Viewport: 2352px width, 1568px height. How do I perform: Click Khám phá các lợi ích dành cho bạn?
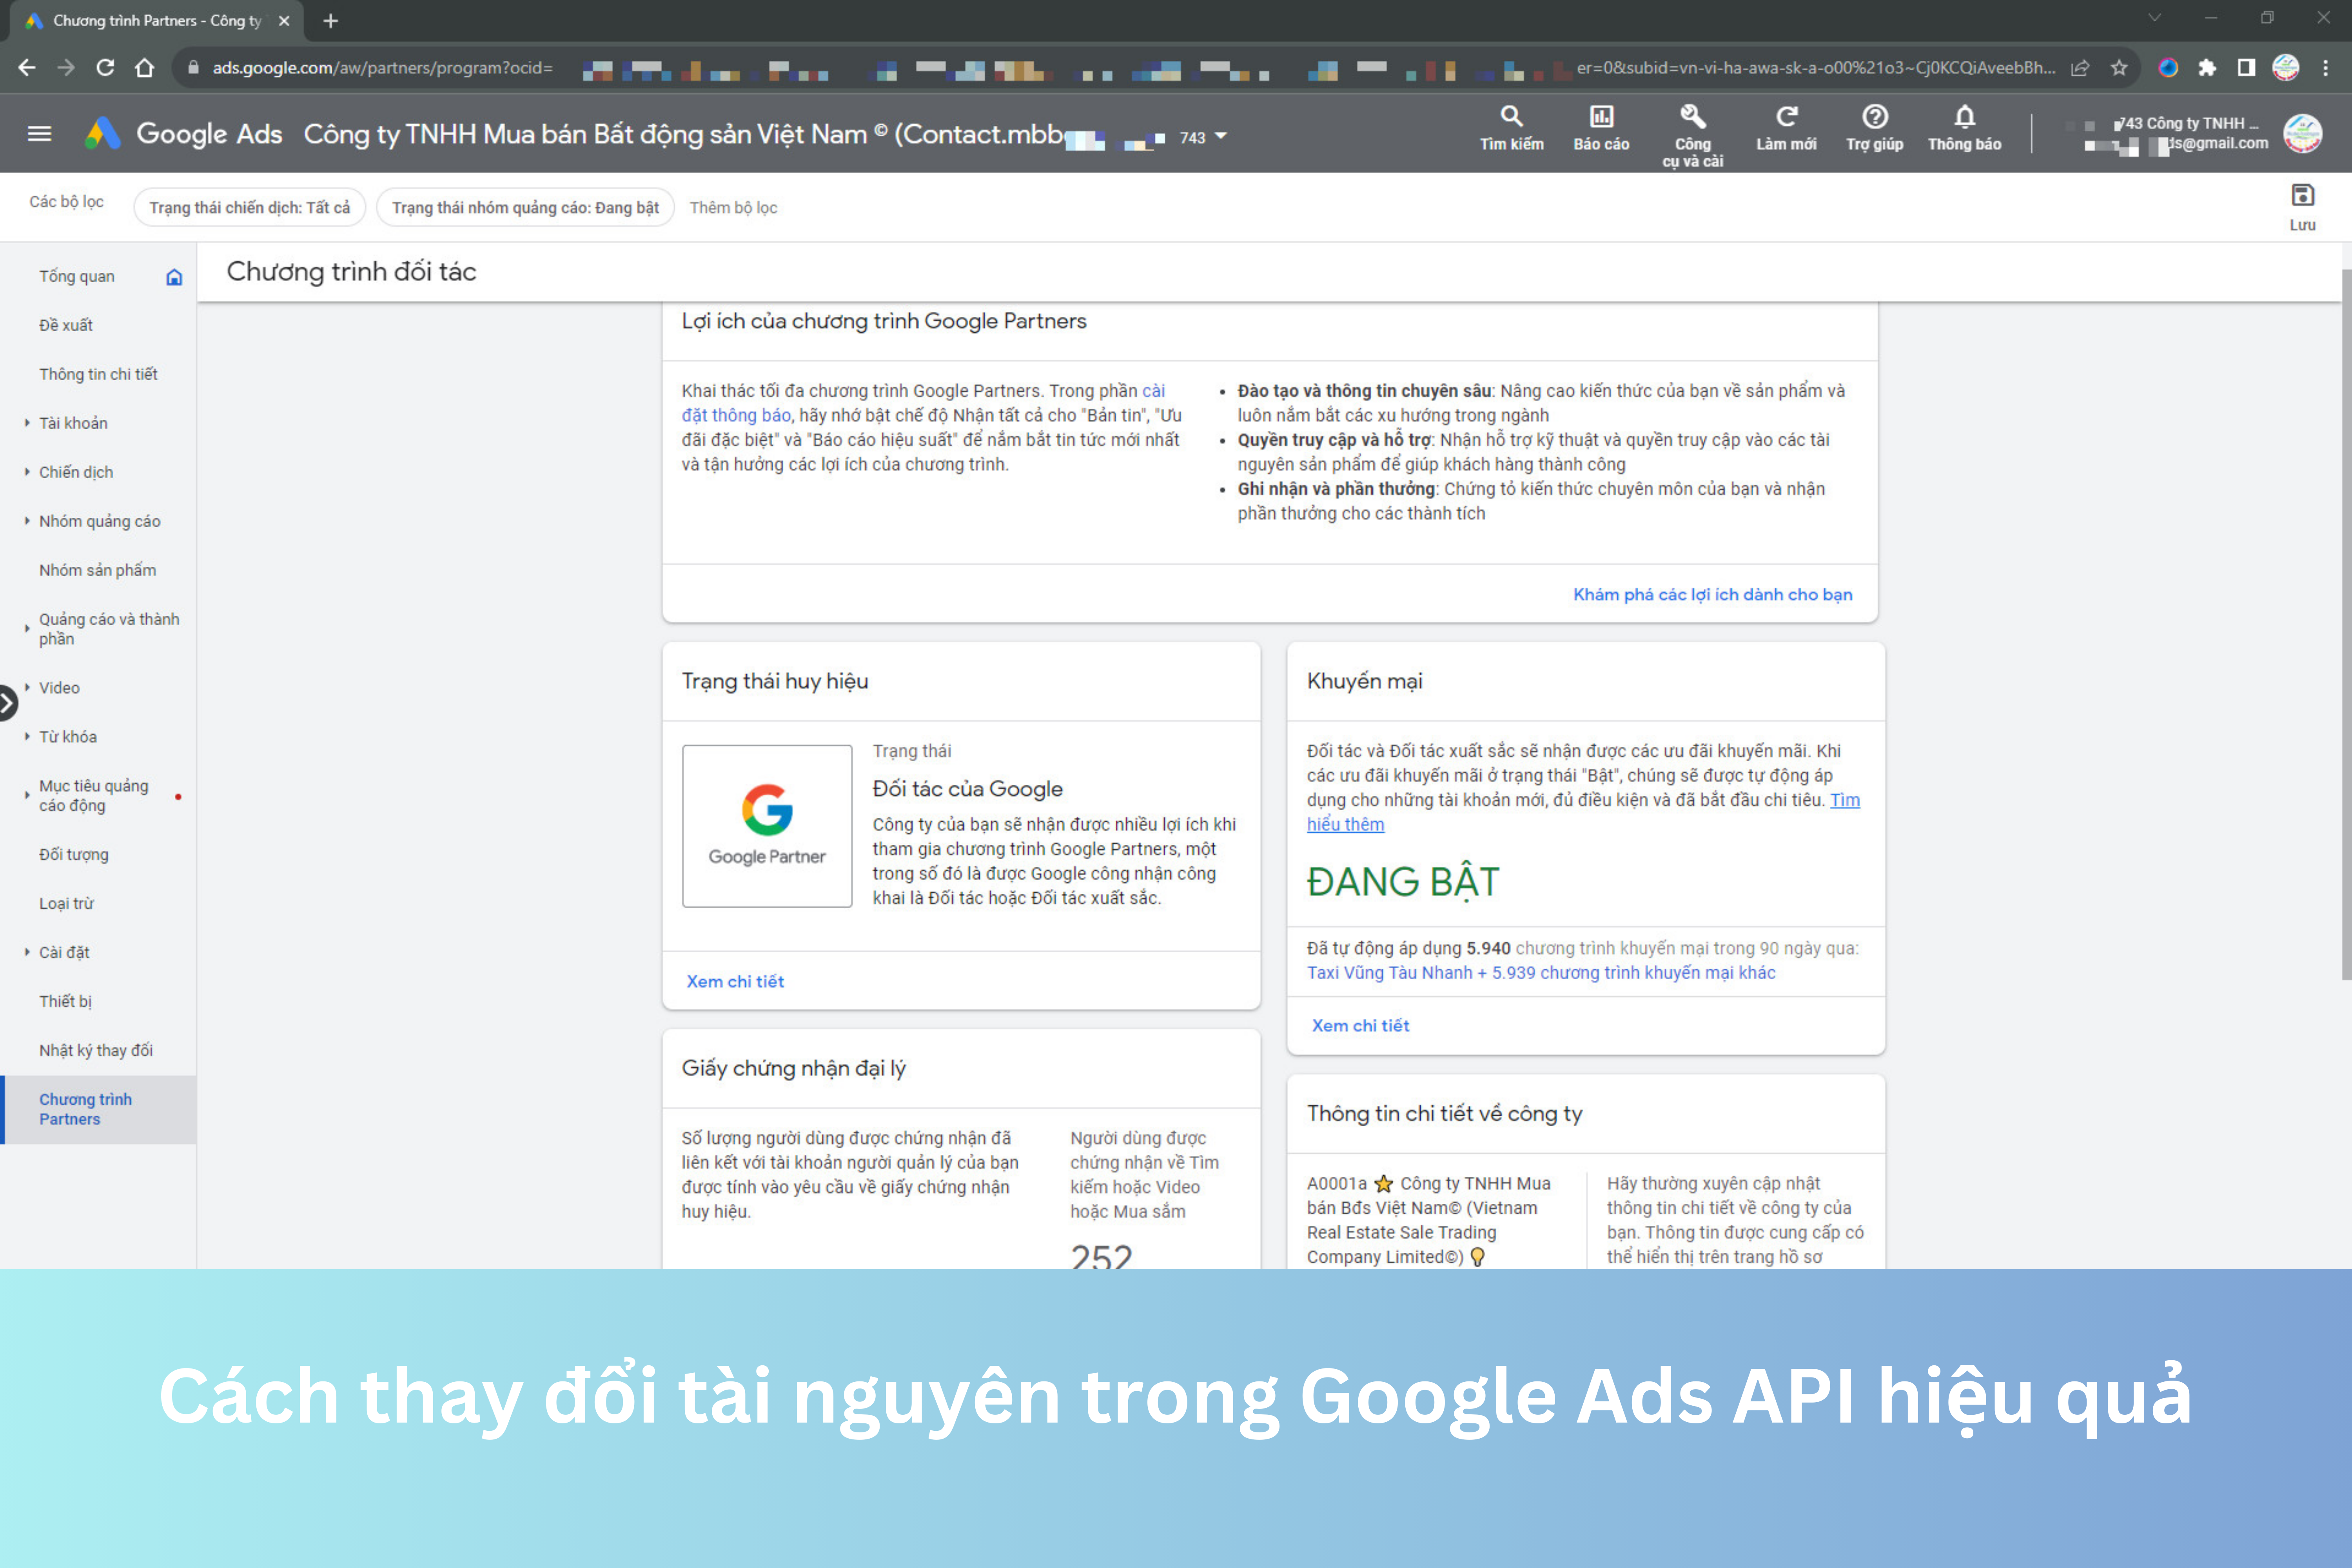[x=1713, y=595]
